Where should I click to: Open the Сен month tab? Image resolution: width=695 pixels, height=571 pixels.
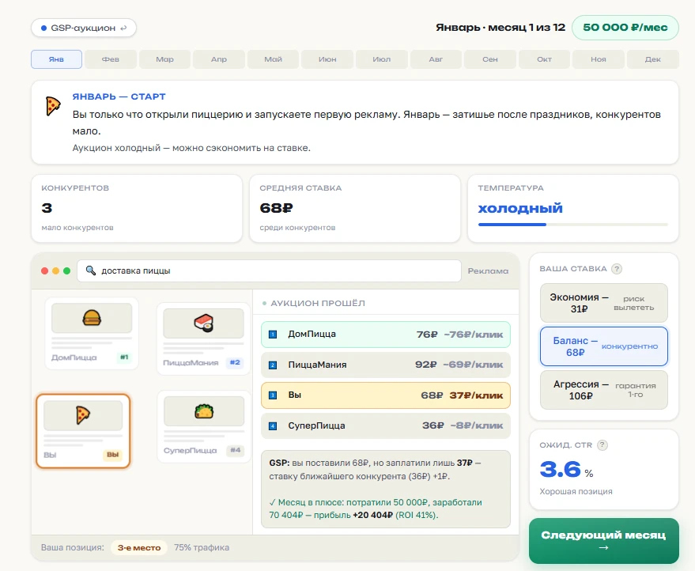click(490, 59)
